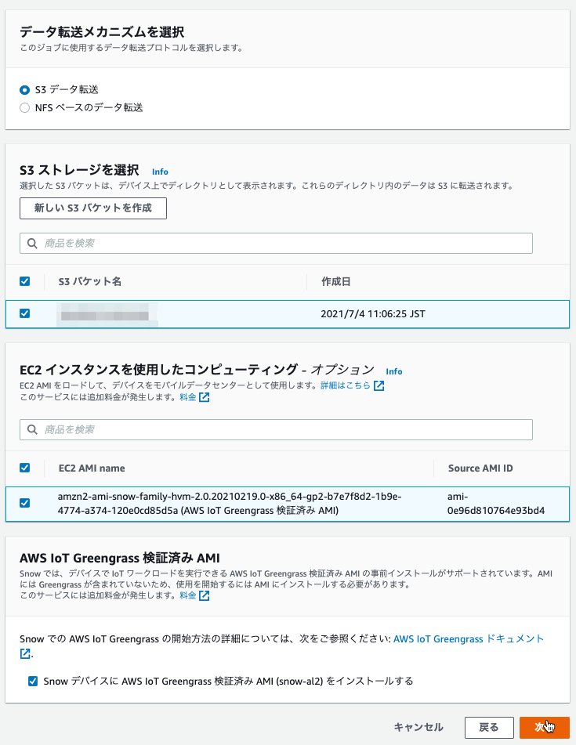Open the 料金 link in the Greengrass section
The height and width of the screenshot is (745, 576).
pos(188,595)
